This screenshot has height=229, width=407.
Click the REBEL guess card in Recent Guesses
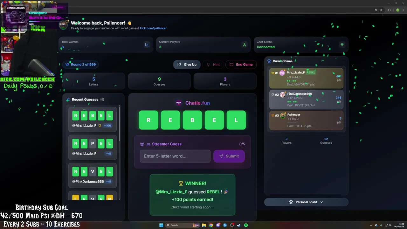[x=93, y=119]
